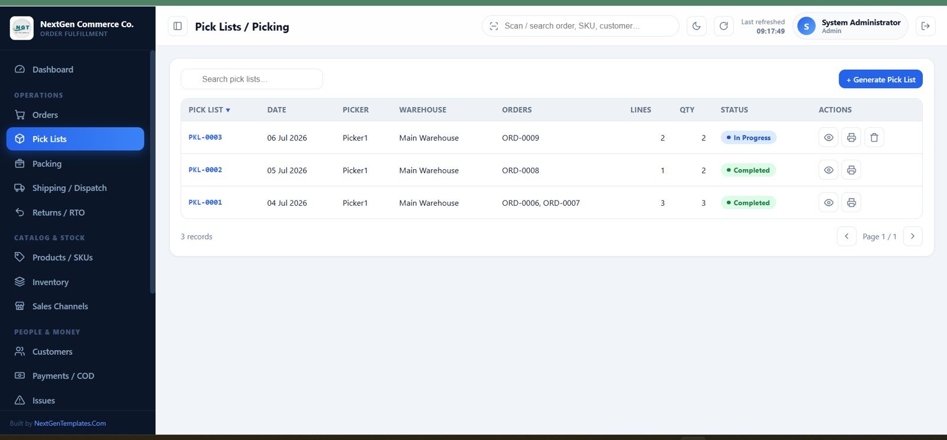Sort table by WAREHOUSE header
This screenshot has height=440, width=947.
tap(423, 110)
